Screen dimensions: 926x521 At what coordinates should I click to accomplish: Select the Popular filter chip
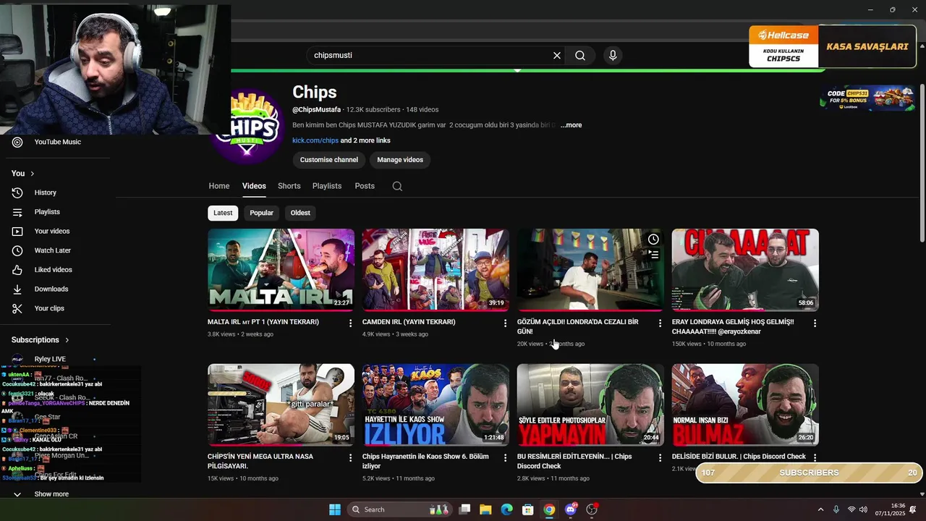(261, 213)
